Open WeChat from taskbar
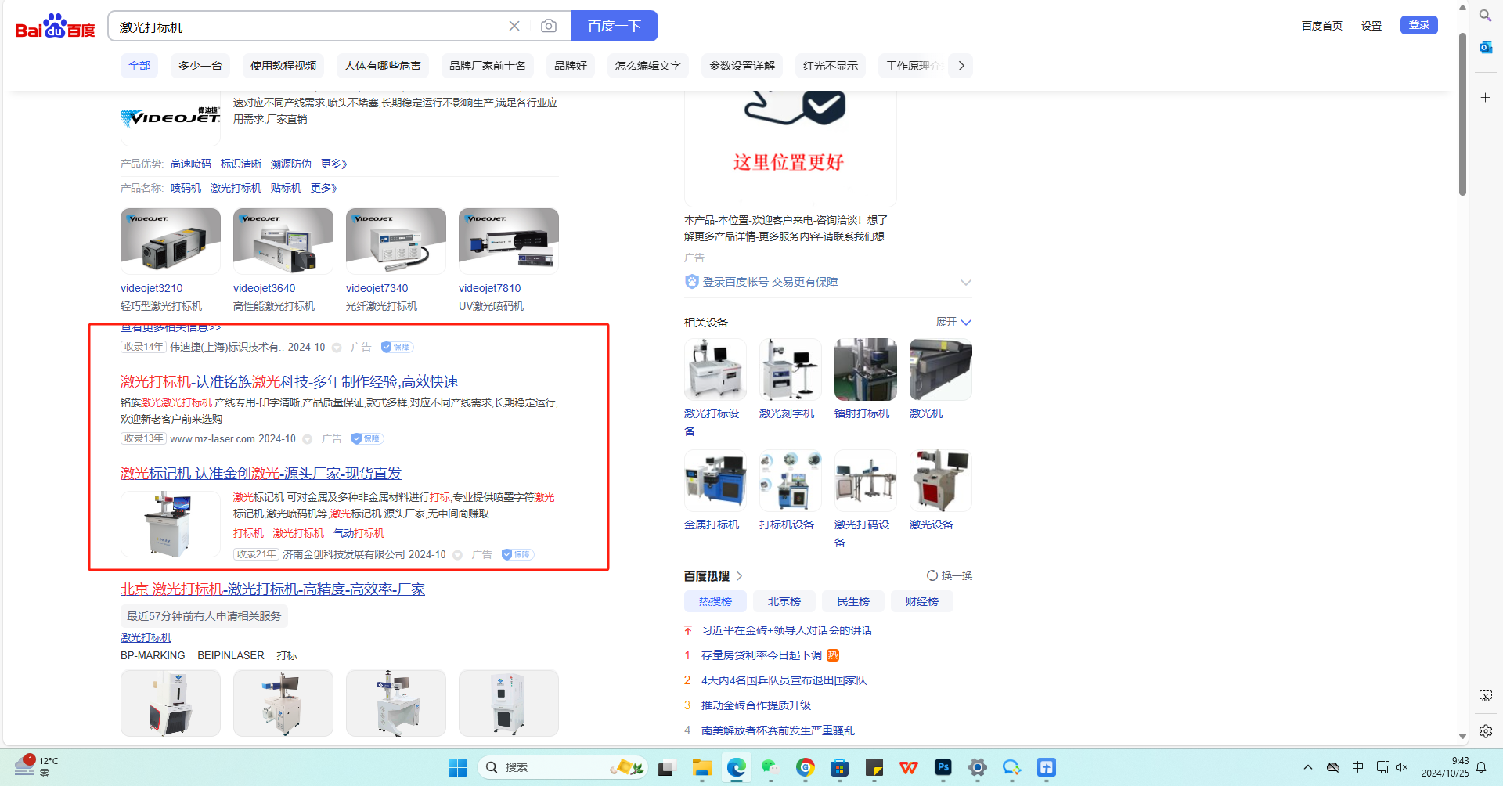This screenshot has height=786, width=1503. (x=771, y=767)
